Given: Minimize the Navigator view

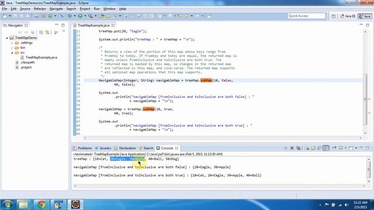Looking at the screenshot, I should tap(57, 24).
